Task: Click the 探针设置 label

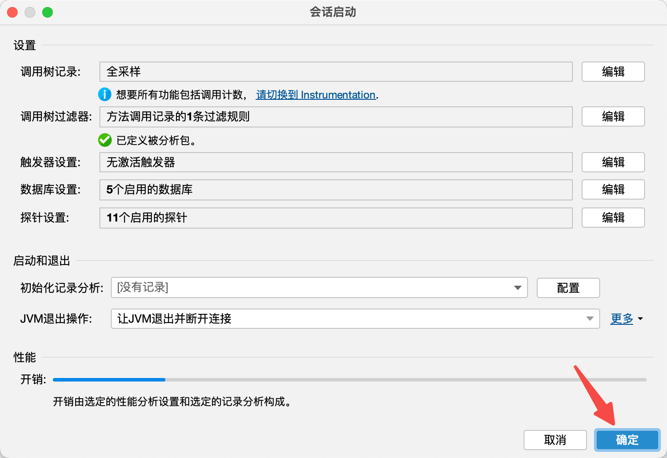Action: 44,218
